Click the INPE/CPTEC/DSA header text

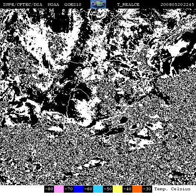23,5
